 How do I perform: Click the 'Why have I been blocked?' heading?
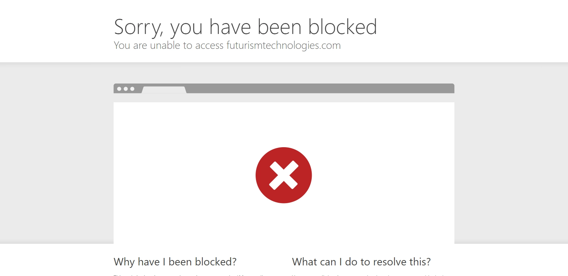pyautogui.click(x=175, y=262)
